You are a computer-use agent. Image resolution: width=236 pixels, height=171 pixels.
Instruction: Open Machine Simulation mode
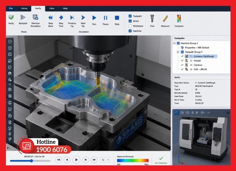(35, 17)
